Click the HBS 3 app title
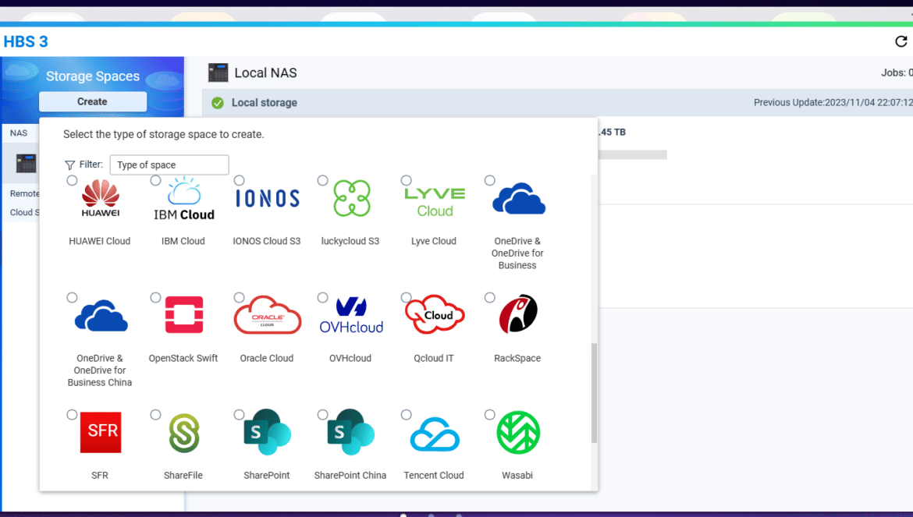 click(26, 42)
